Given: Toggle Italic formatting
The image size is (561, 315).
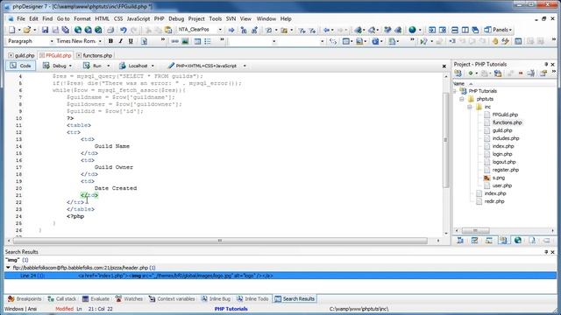Looking at the screenshot, I should coord(121,41).
